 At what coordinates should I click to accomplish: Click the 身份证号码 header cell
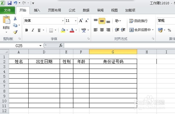click(113, 61)
